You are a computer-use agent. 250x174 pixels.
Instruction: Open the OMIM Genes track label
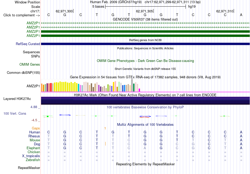point(30,64)
